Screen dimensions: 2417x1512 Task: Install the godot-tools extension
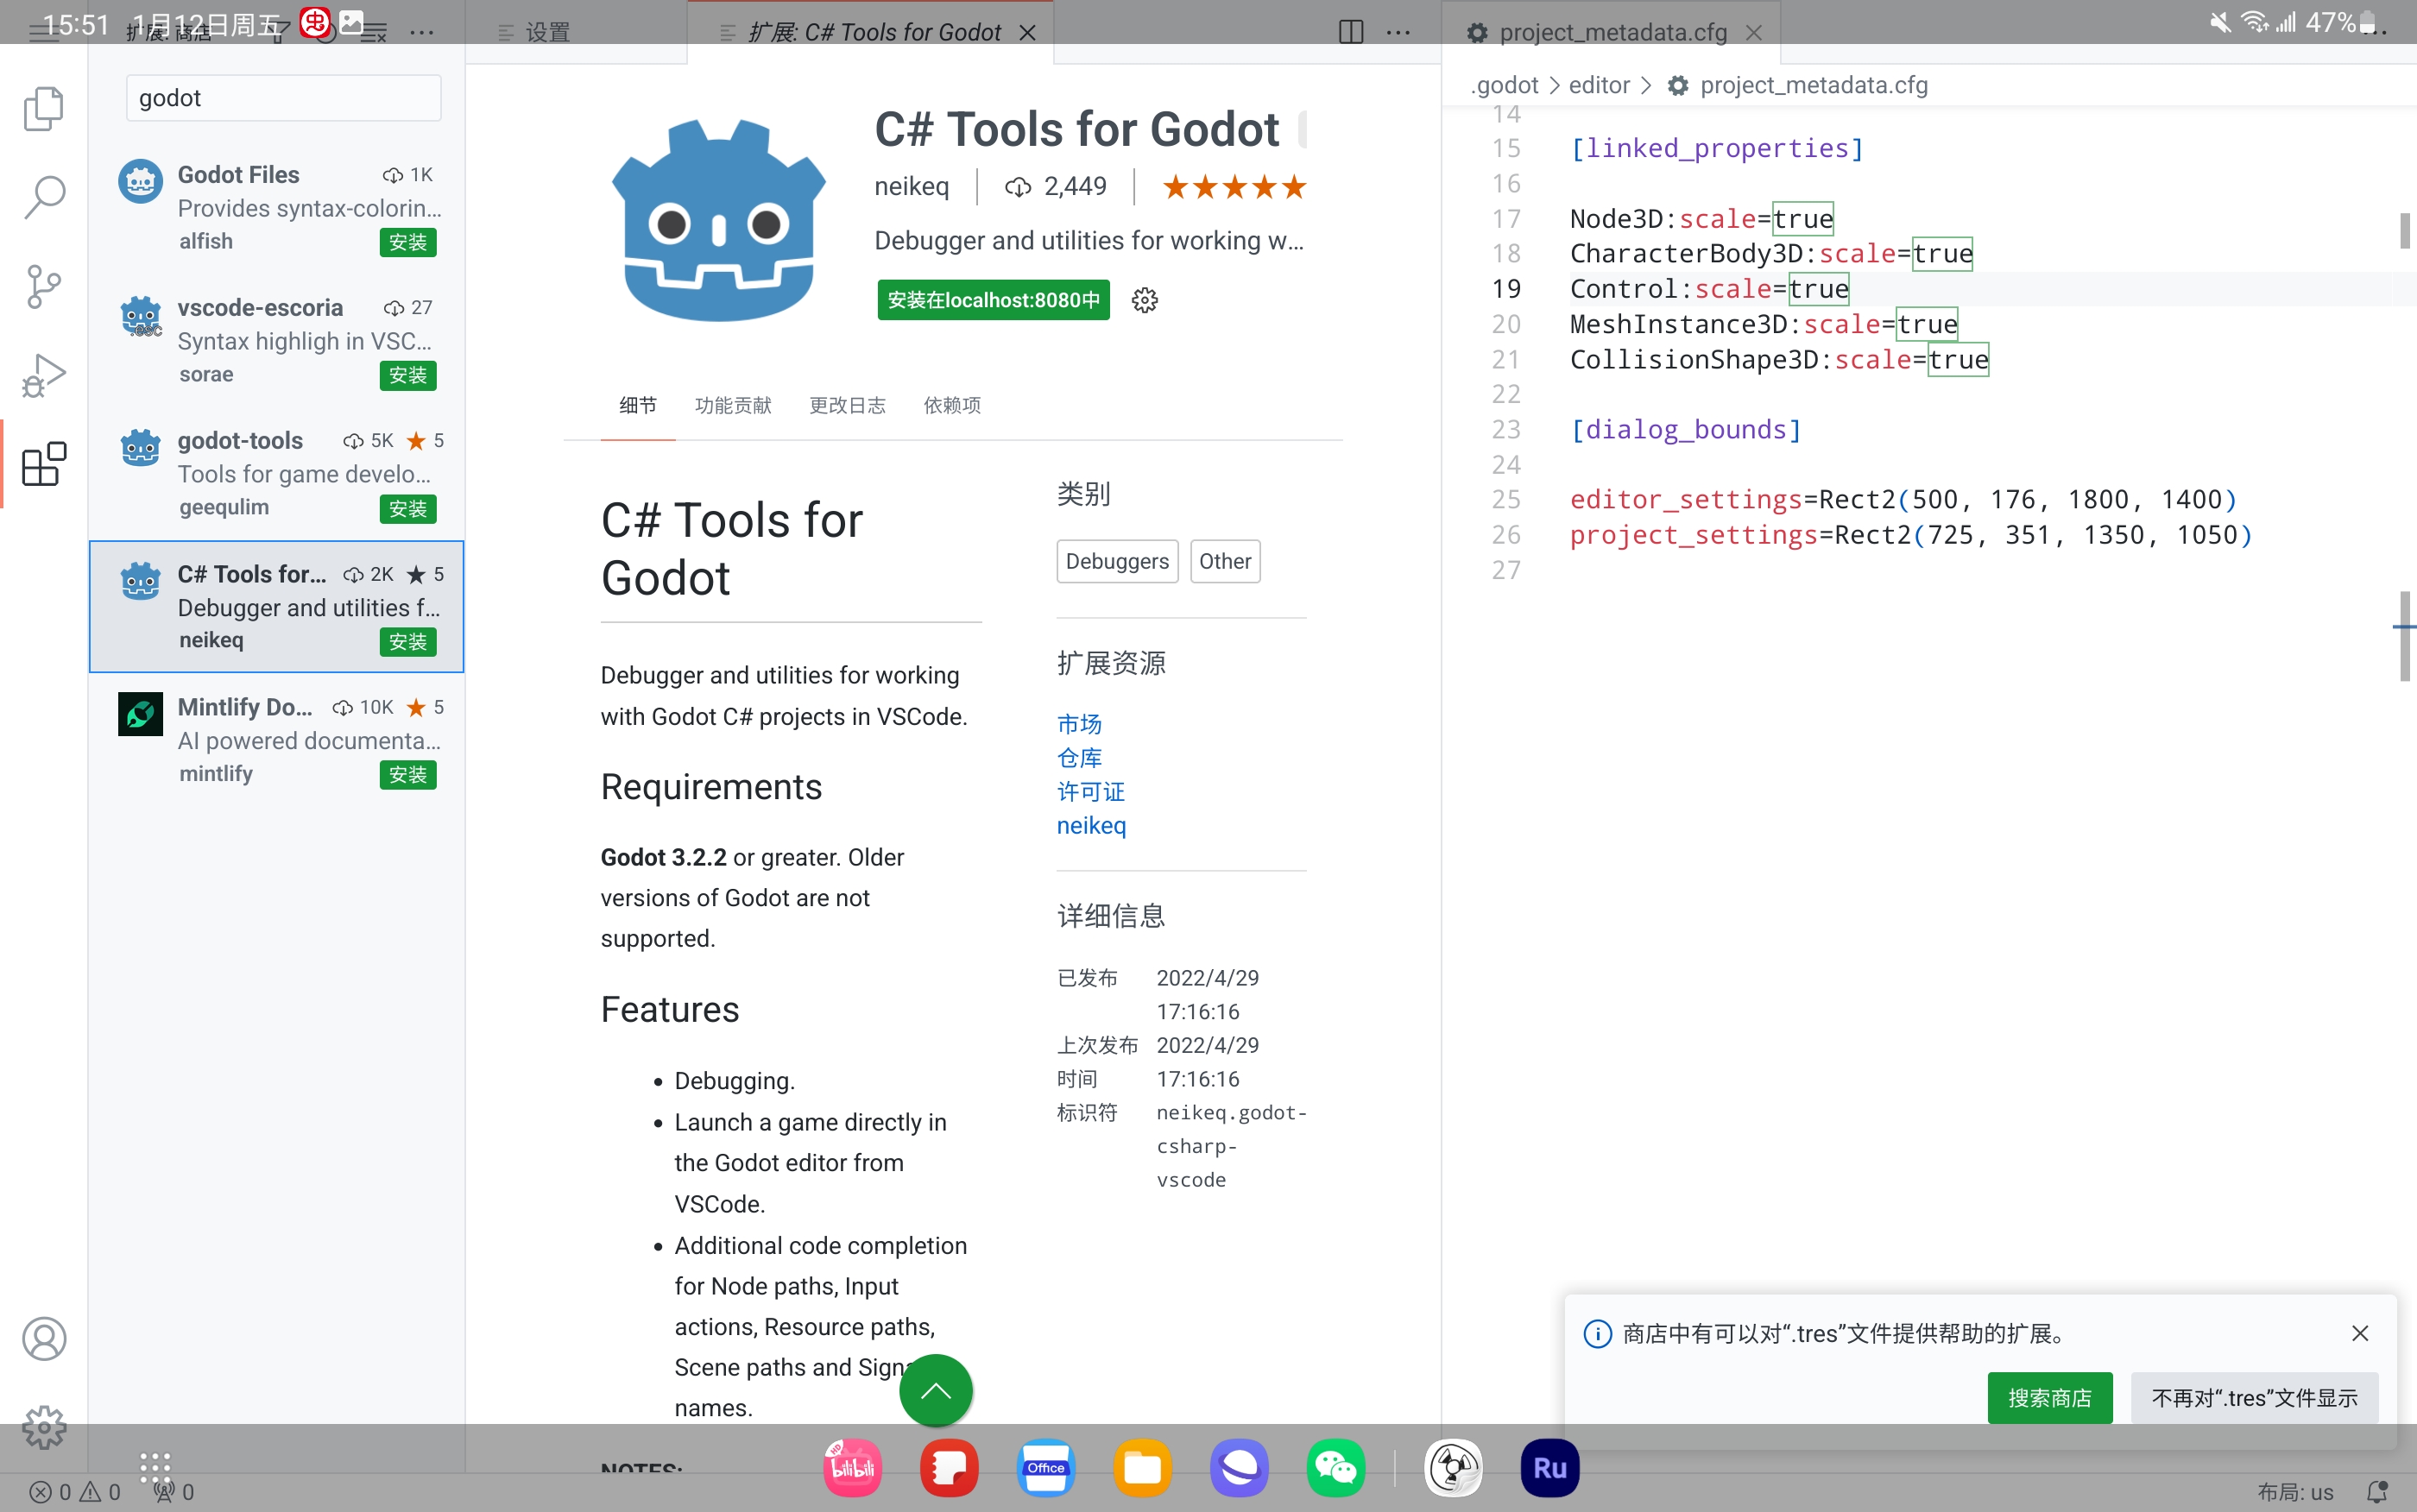[x=408, y=509]
